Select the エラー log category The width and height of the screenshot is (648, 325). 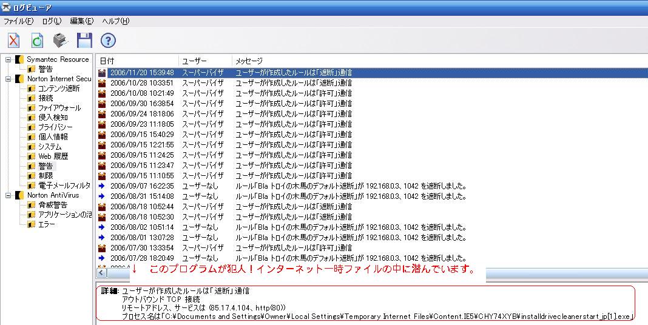pos(47,224)
